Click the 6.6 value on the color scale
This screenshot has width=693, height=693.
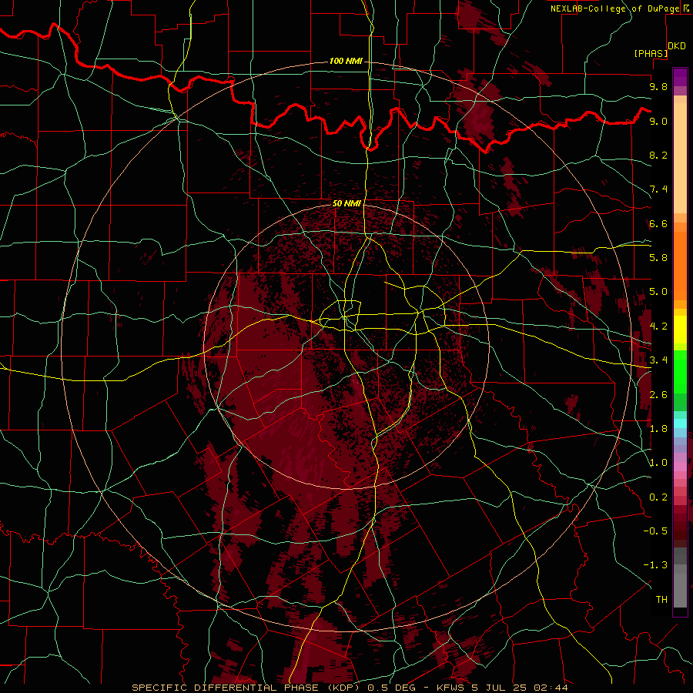click(658, 223)
